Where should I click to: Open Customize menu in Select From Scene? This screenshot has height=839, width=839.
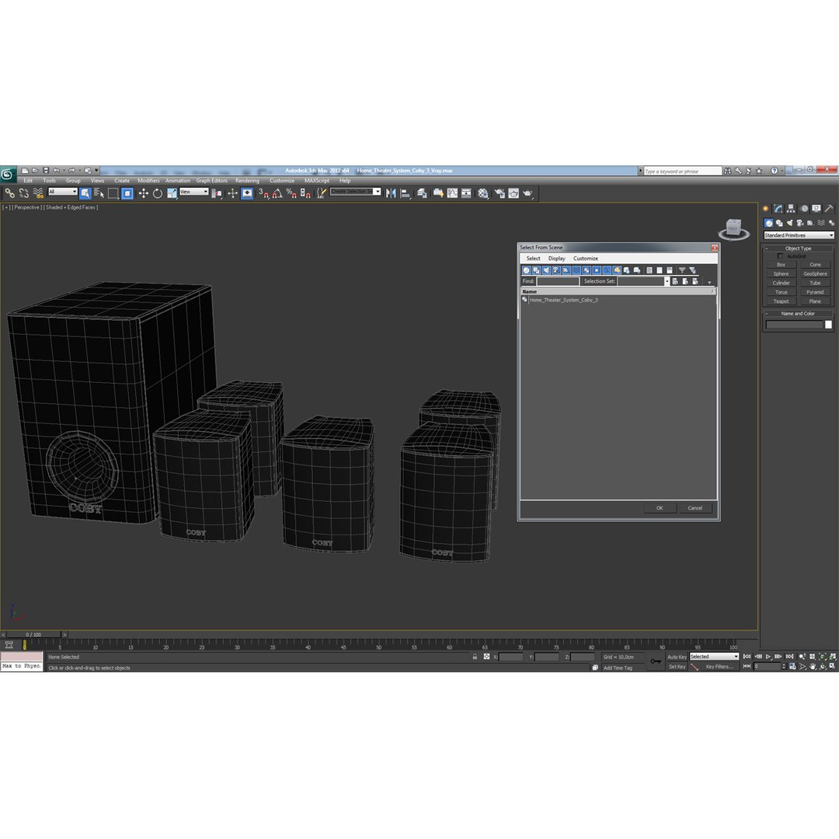pyautogui.click(x=586, y=259)
